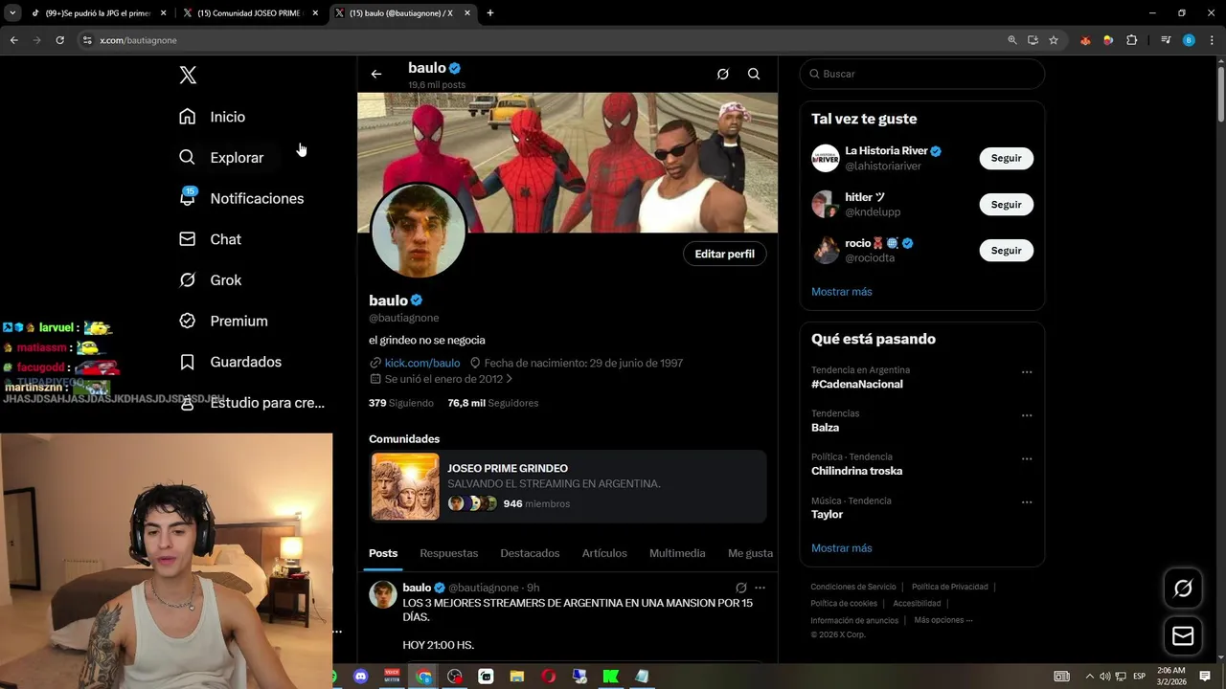Follow hitler @kndelupp account

coord(1006,204)
